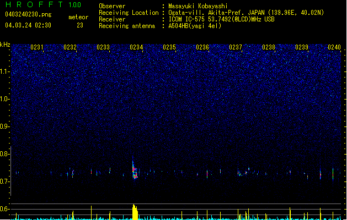
Task: Click the 0.8 frequency axis label
Action: pos(4,154)
